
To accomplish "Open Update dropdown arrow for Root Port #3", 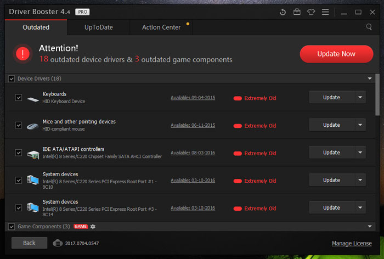I will (x=360, y=207).
